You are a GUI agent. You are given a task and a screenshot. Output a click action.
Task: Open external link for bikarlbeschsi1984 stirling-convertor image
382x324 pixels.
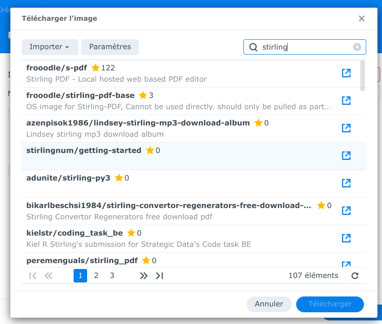pyautogui.click(x=346, y=211)
